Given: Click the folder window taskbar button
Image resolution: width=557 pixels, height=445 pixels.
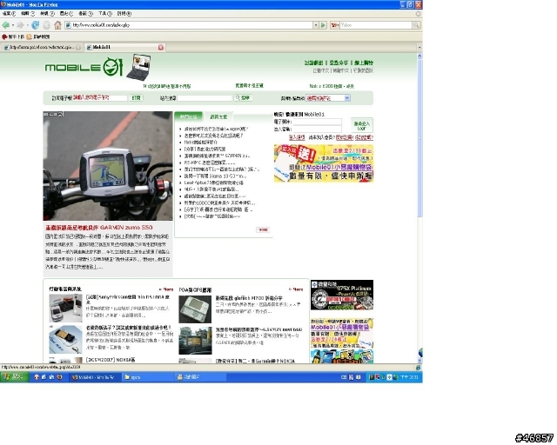Looking at the screenshot, I should 147,377.
